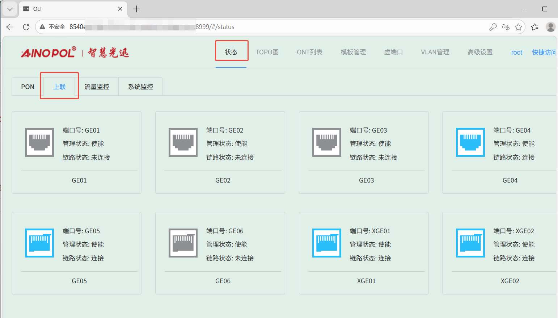Viewport: 558px width, 318px height.
Task: Expand the browser tab list chevron
Action: 10,9
